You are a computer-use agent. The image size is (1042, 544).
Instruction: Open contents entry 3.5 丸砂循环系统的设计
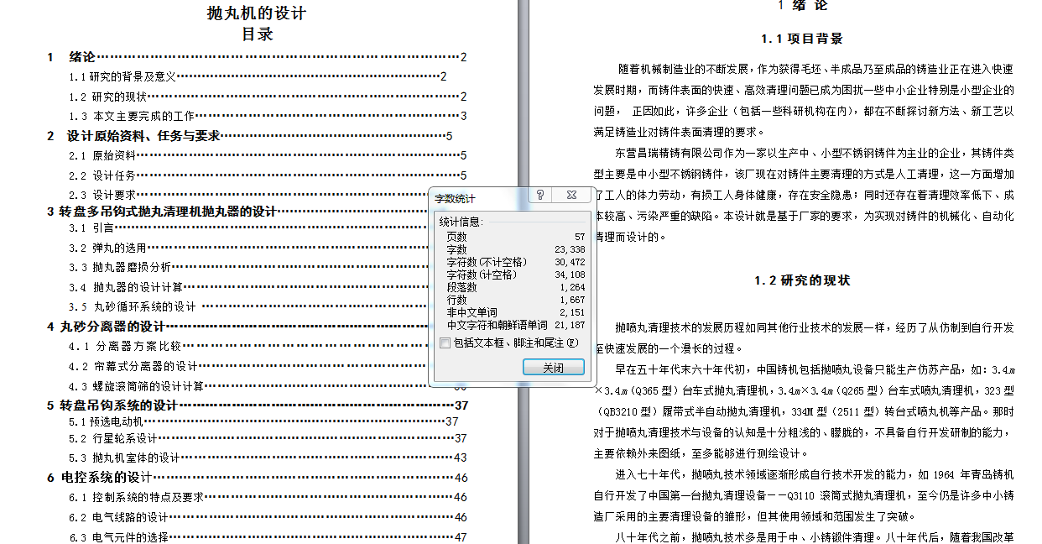coord(250,306)
